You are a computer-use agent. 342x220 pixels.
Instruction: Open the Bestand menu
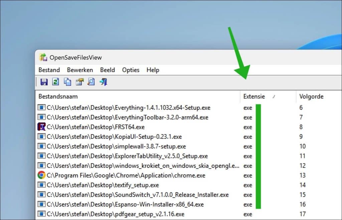(49, 70)
